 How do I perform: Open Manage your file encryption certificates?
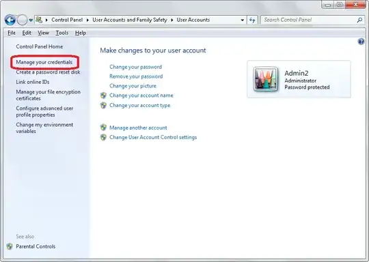pos(49,95)
